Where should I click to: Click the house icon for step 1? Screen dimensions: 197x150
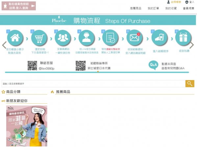(15, 38)
